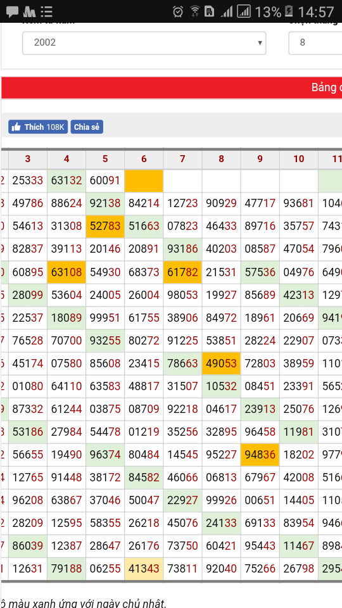Click the green cell 63132
The image size is (342, 608).
point(66,180)
